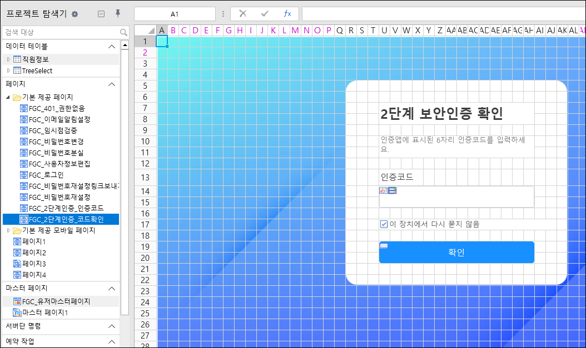Viewport: 586px width, 348px height.
Task: Open project explorer settings gear
Action: (75, 14)
